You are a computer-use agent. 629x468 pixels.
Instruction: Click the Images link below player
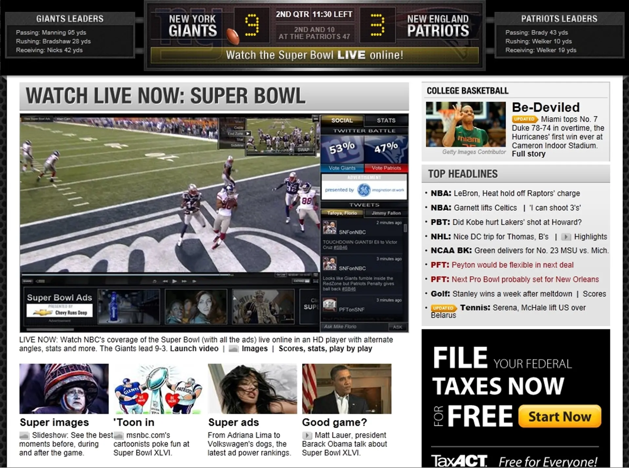tap(255, 348)
